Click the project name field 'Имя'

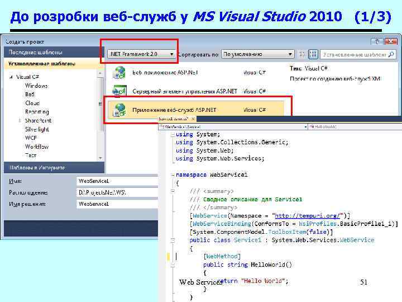click(117, 181)
